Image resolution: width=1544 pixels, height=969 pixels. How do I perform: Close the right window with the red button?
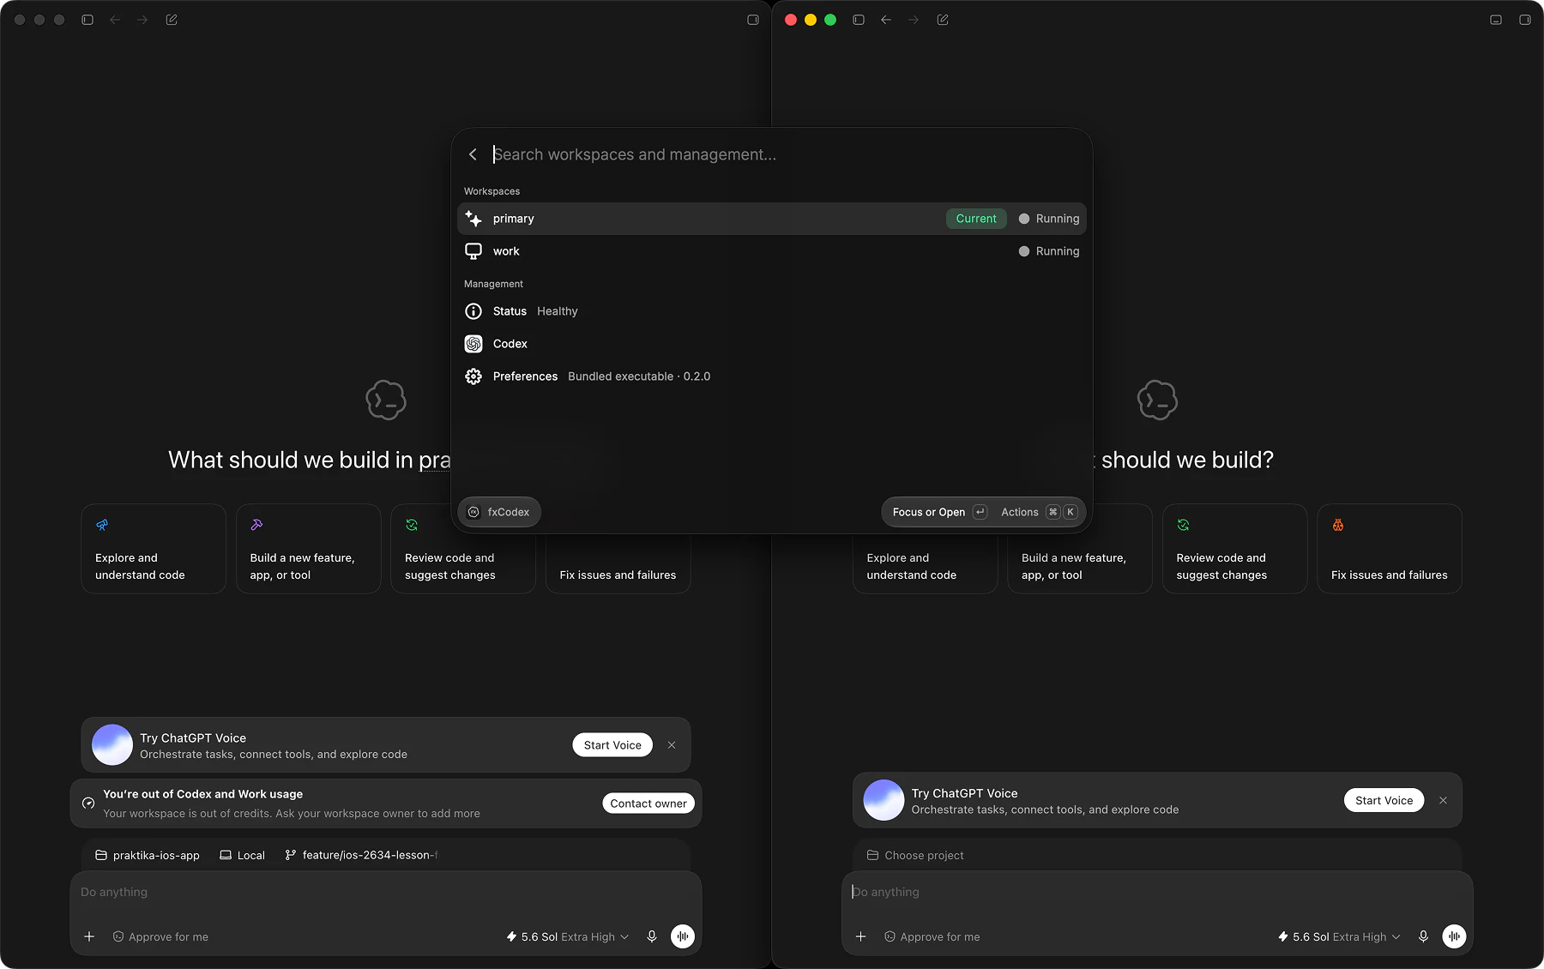pos(791,20)
